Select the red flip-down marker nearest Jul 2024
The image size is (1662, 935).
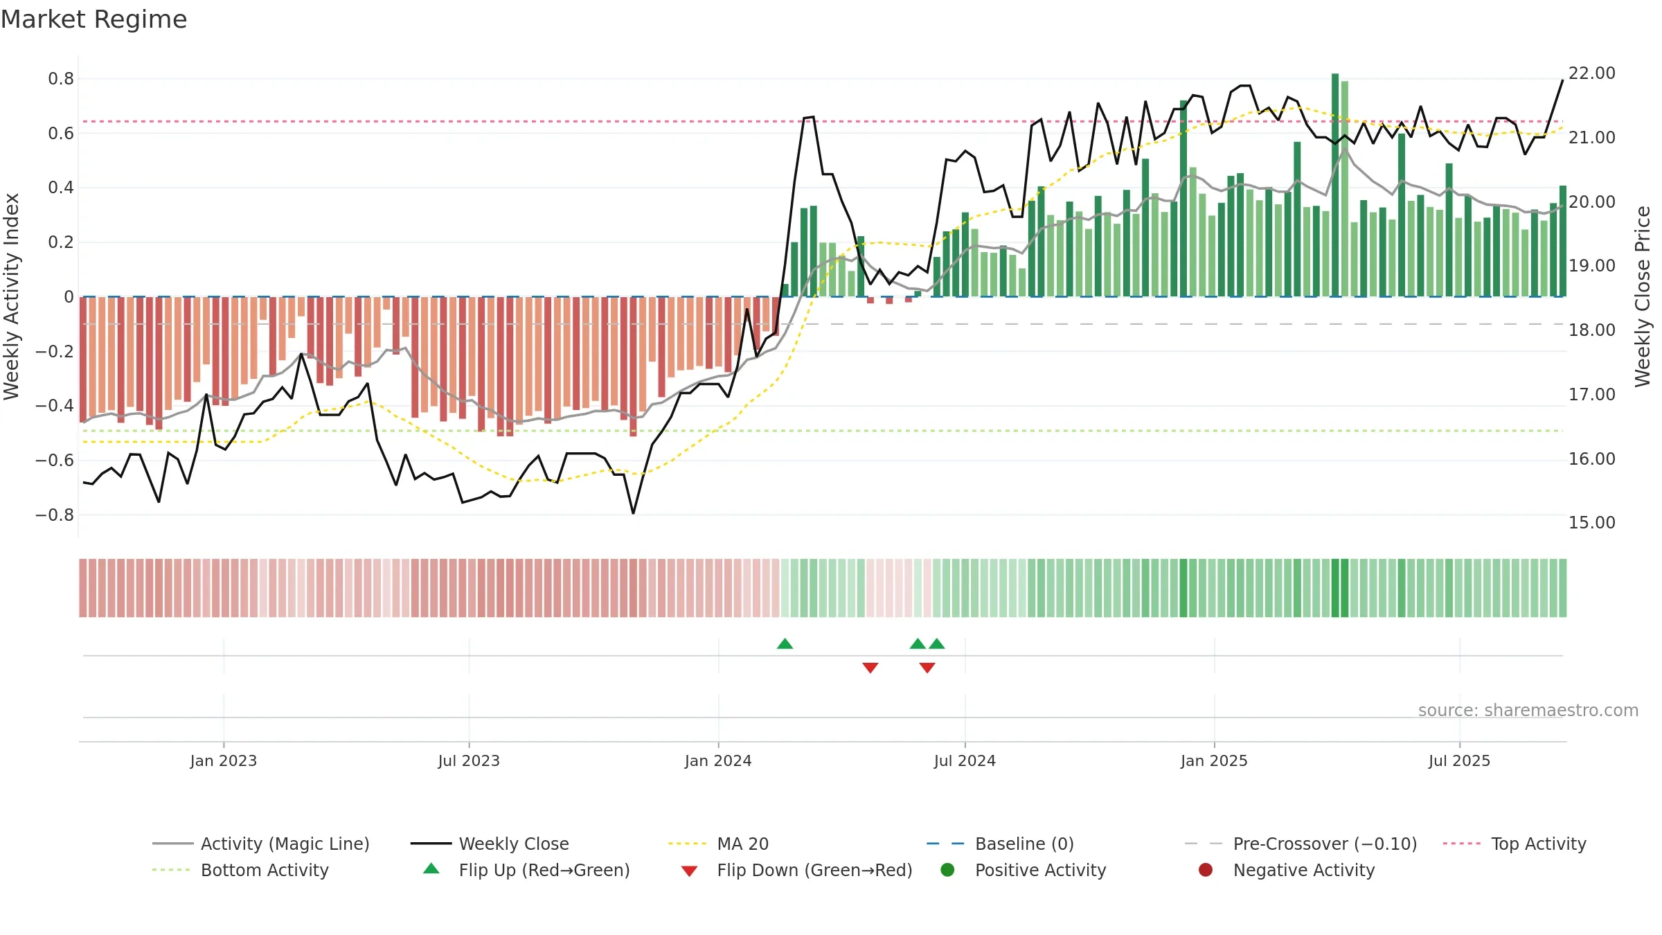point(927,668)
